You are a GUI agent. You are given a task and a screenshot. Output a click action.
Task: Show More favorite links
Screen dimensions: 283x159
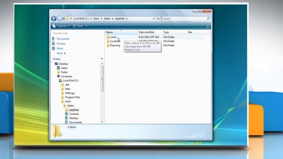pos(61,53)
